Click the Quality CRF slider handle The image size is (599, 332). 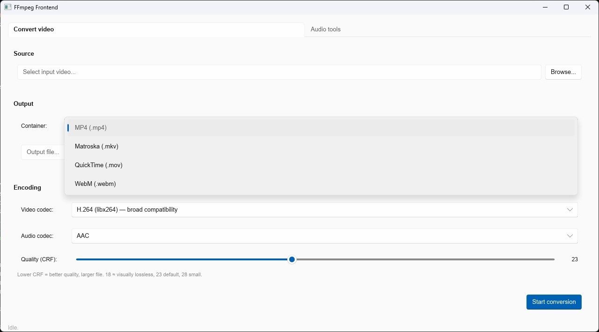coord(292,259)
